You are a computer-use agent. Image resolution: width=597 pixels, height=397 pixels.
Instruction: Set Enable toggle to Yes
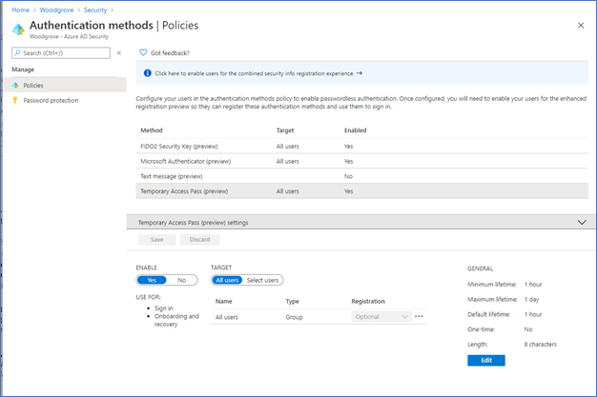coord(152,280)
